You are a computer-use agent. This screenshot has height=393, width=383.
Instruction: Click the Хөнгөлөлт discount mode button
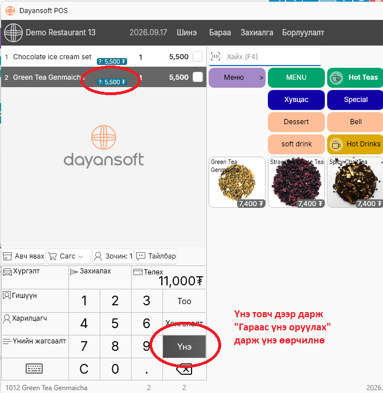point(184,324)
